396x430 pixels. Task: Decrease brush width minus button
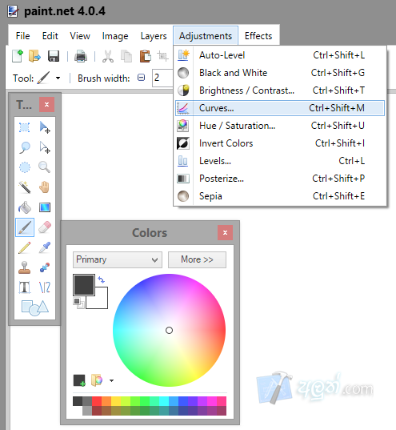(141, 78)
